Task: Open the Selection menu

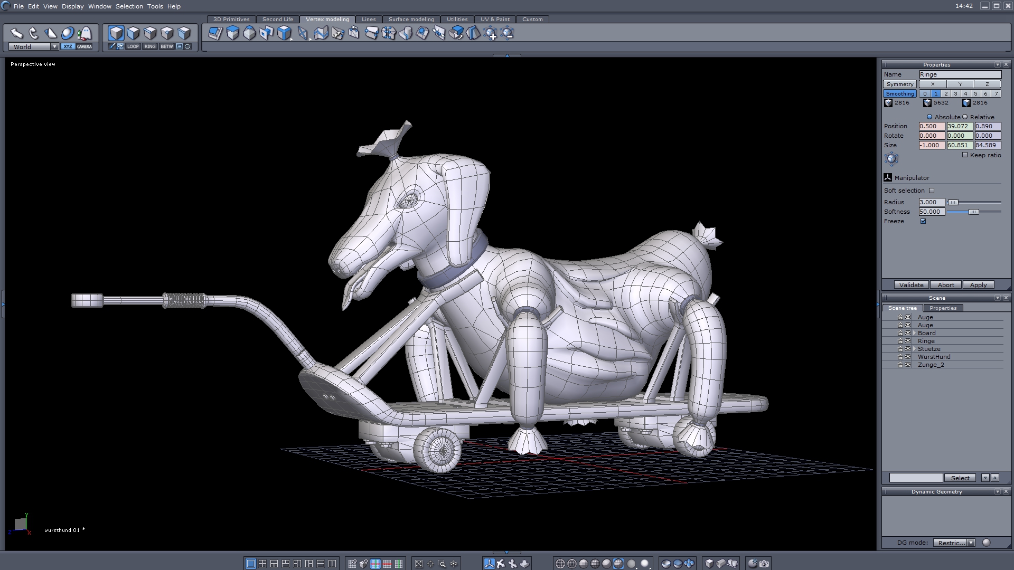Action: [x=129, y=6]
